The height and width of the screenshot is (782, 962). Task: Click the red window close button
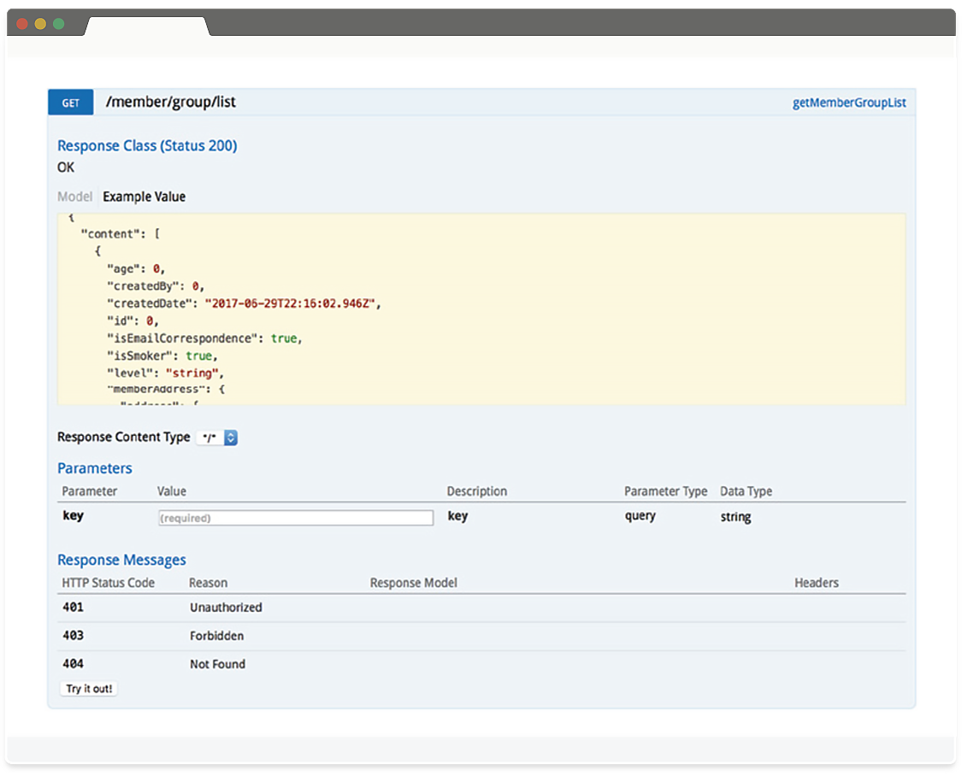coord(22,23)
